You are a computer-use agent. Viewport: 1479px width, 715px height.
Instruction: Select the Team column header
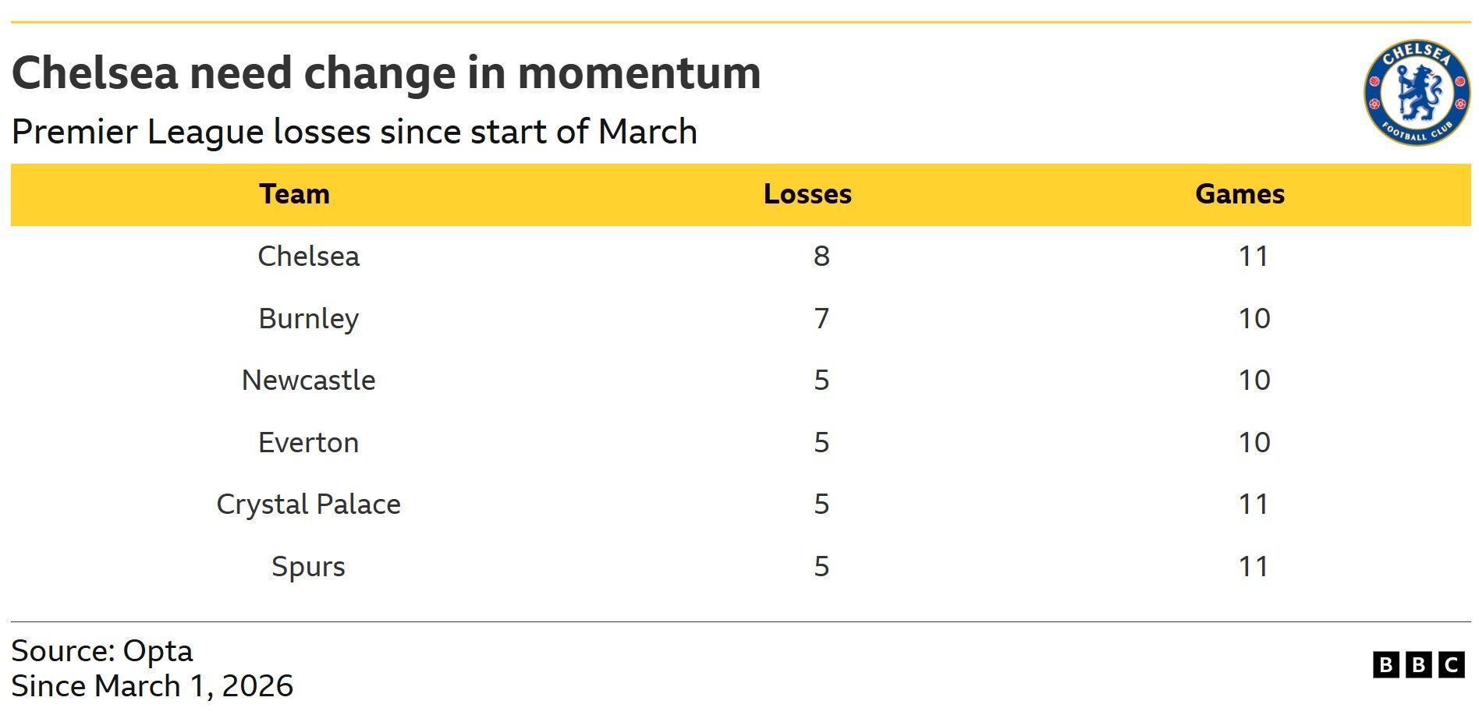point(294,194)
